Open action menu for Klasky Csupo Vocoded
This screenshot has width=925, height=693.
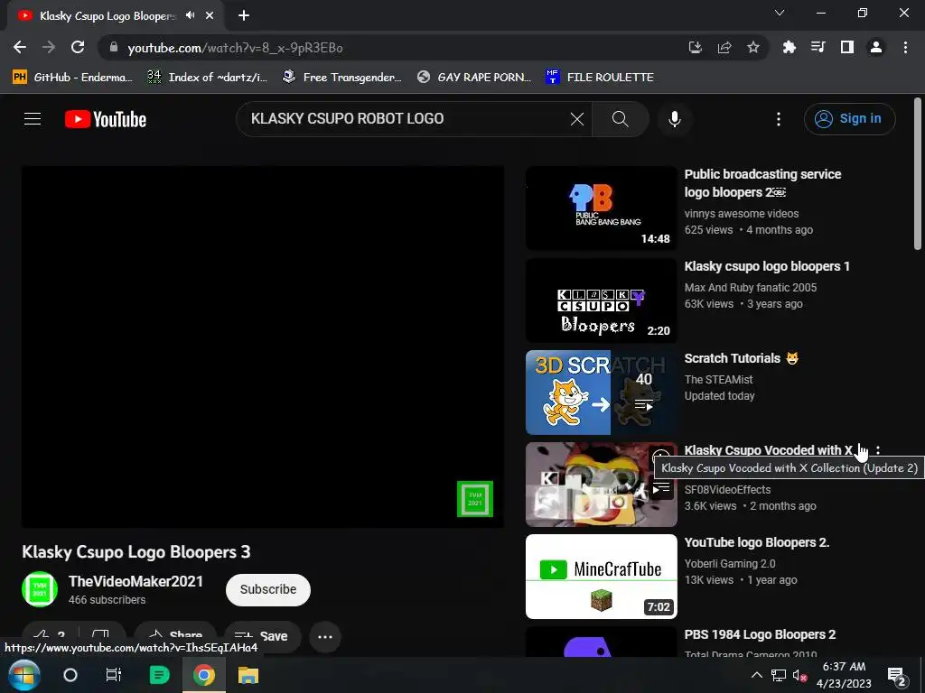(878, 450)
